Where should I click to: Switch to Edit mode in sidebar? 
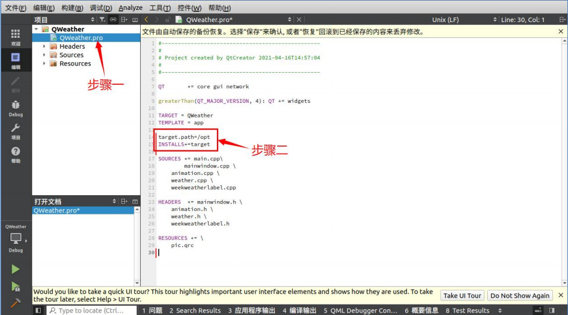coord(16,61)
